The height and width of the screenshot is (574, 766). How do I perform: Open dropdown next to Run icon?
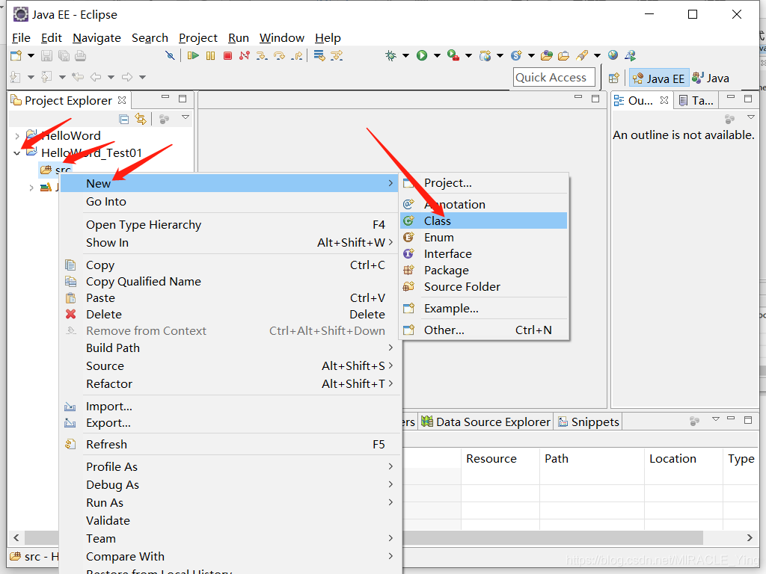pos(437,55)
